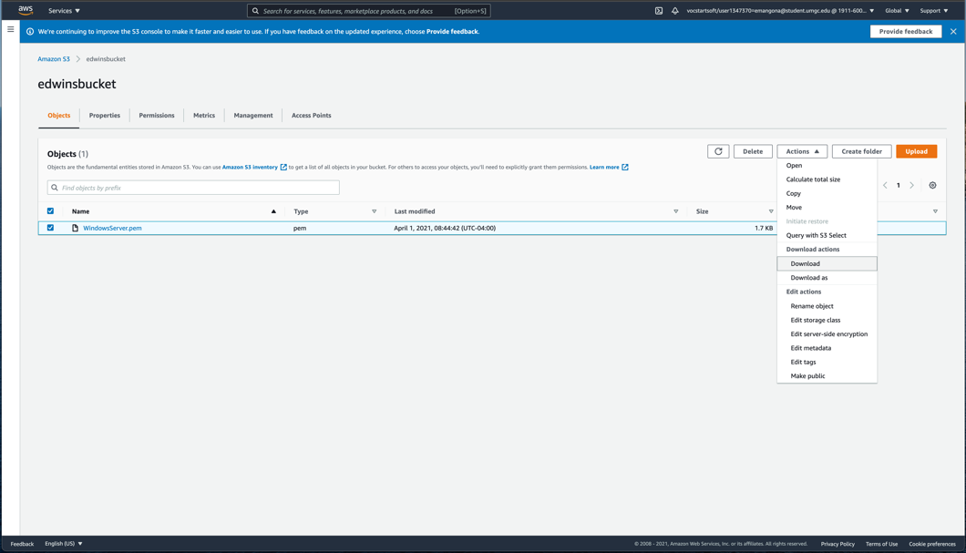966x553 pixels.
Task: Switch to the Metrics tab
Action: coord(204,116)
